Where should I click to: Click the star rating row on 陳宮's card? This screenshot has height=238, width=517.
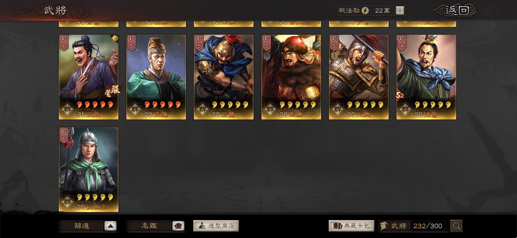pos(432,105)
